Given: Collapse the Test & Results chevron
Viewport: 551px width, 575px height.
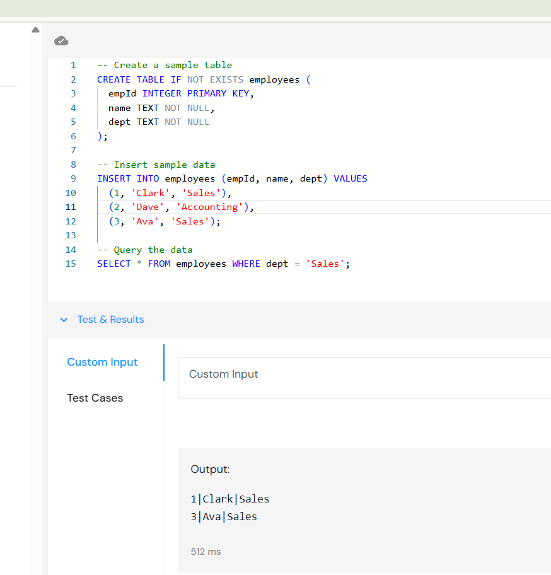Looking at the screenshot, I should (63, 320).
